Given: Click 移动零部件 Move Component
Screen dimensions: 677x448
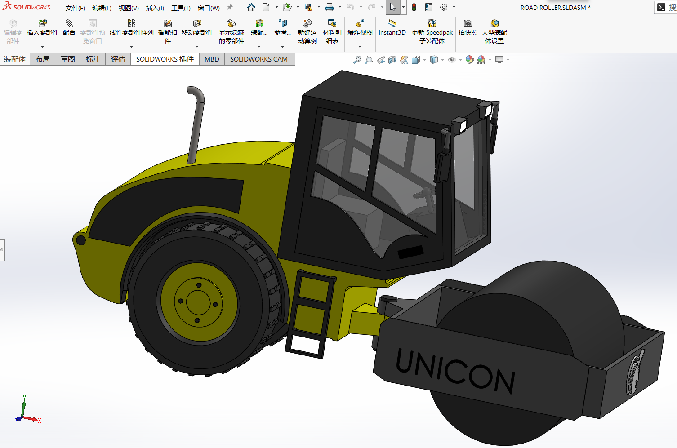Looking at the screenshot, I should coord(197,28).
